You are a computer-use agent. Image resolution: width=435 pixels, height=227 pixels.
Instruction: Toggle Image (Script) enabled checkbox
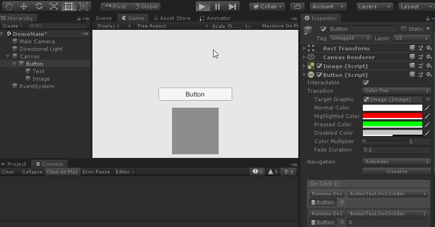(319, 66)
